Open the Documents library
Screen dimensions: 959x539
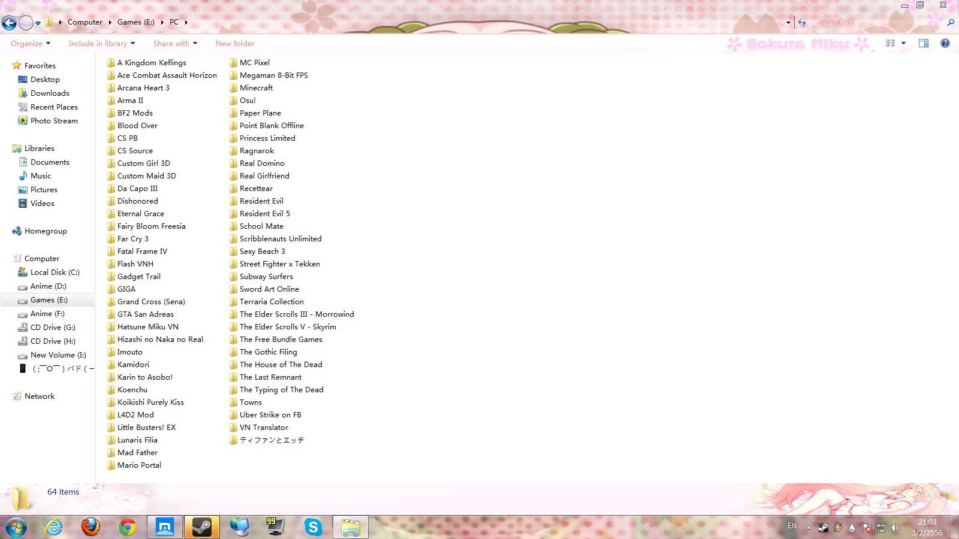coord(50,162)
